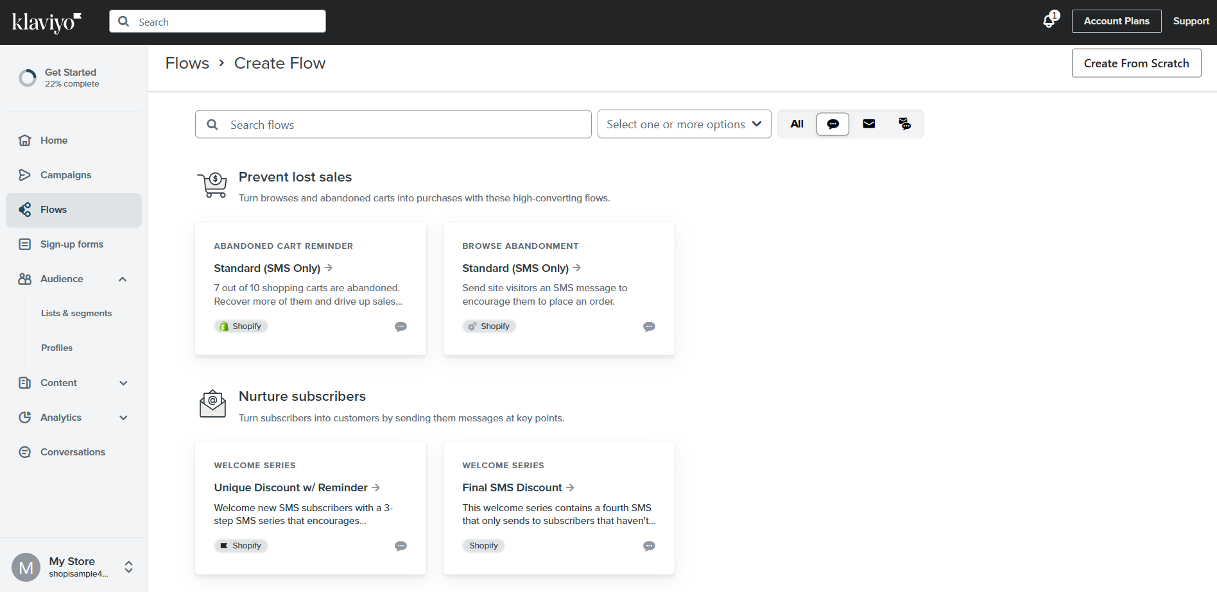Viewport: 1217px width, 592px height.
Task: Click the Nurture subscribers heading
Action: [302, 396]
